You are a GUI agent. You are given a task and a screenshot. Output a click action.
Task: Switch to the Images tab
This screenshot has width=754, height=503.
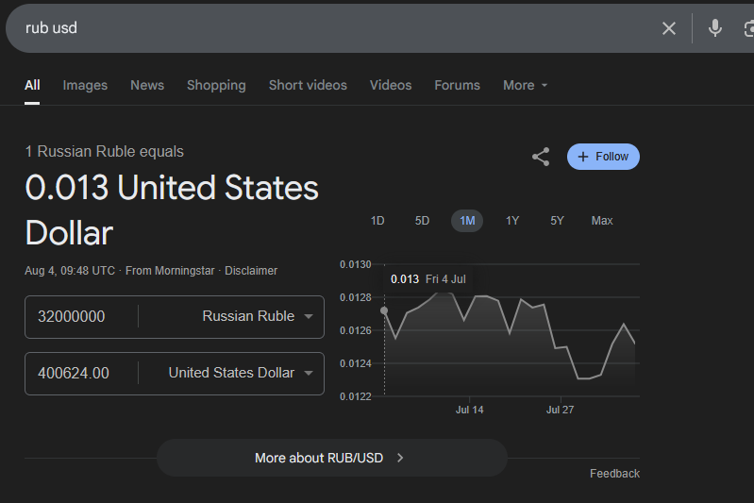point(85,85)
